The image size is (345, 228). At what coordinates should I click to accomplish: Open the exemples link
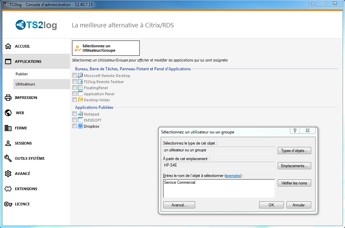(233, 176)
